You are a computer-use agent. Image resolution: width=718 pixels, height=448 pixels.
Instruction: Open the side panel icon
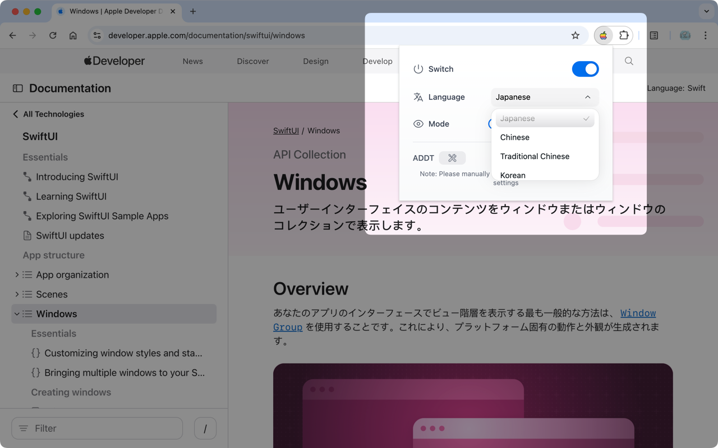tap(654, 35)
